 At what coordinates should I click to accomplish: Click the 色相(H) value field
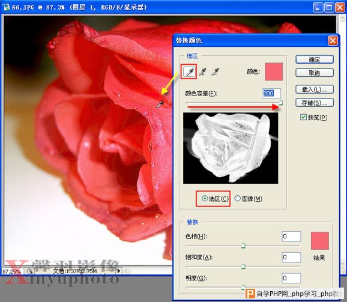point(291,237)
